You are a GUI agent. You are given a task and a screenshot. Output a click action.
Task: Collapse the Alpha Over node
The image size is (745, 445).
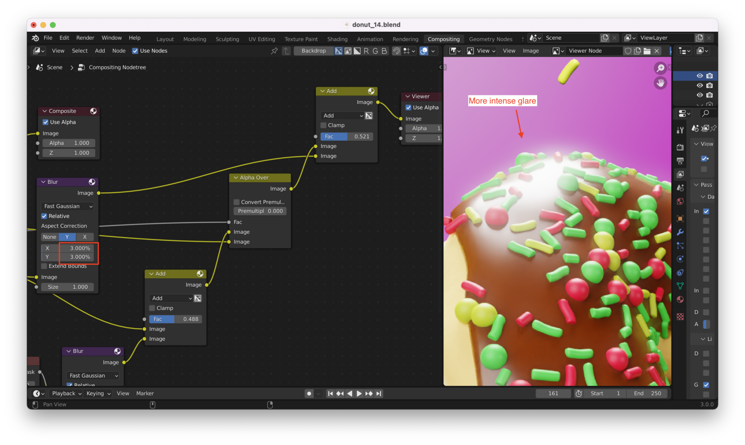(236, 178)
